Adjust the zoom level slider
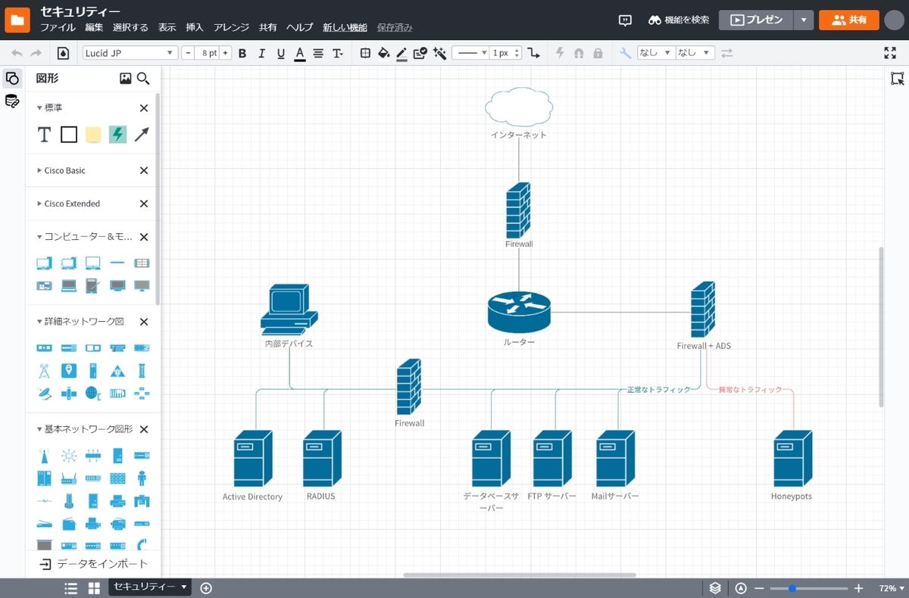This screenshot has height=598, width=909. tap(792, 588)
